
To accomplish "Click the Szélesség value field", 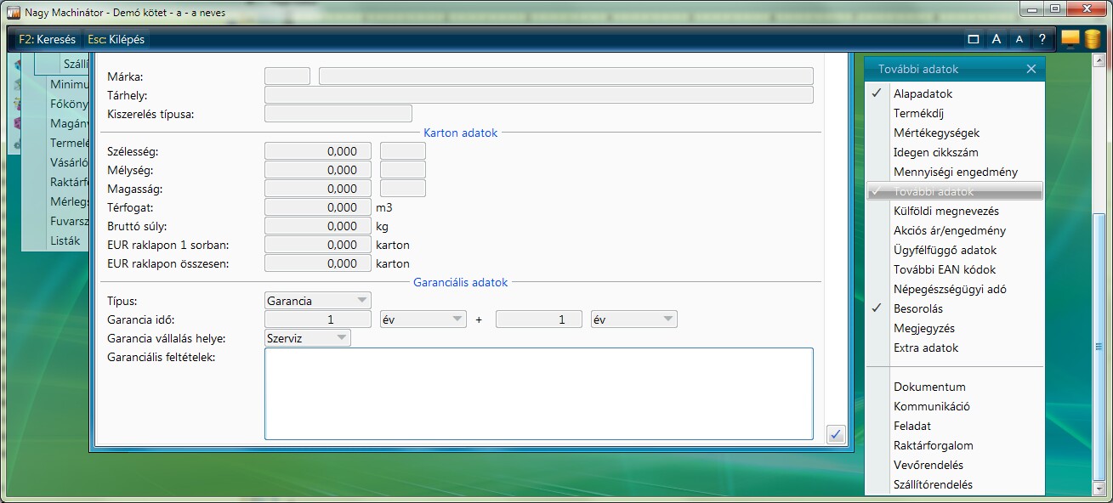I will (318, 151).
